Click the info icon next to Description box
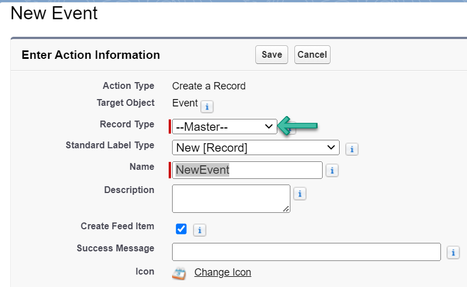 coord(299,194)
